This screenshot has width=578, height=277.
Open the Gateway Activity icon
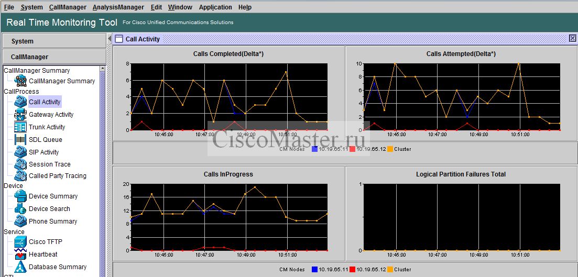[20, 115]
